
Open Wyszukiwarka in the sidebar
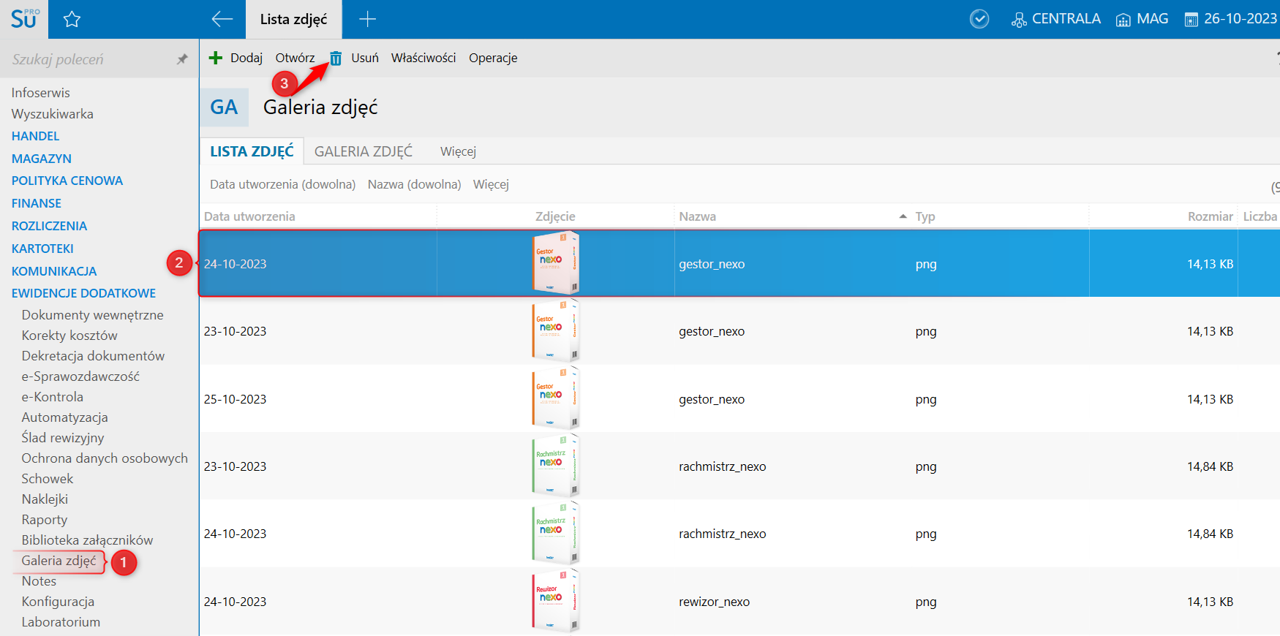point(53,114)
